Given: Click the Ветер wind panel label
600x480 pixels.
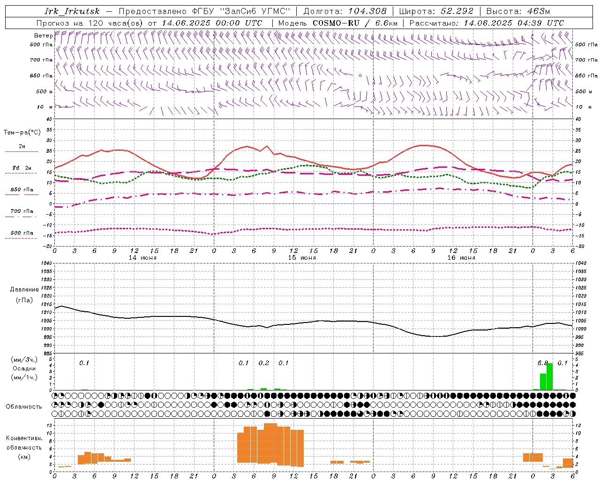Looking at the screenshot, I should point(43,36).
